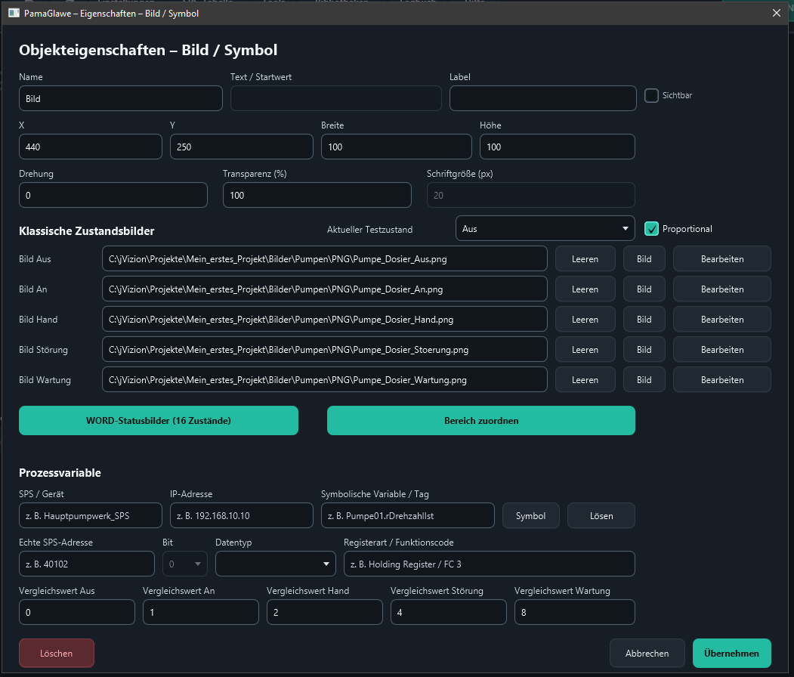The width and height of the screenshot is (794, 677).
Task: Click the Bereich zuordnen button
Action: click(x=481, y=420)
